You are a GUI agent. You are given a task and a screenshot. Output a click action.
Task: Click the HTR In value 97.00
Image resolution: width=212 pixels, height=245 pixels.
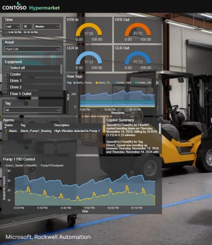pos(89,33)
